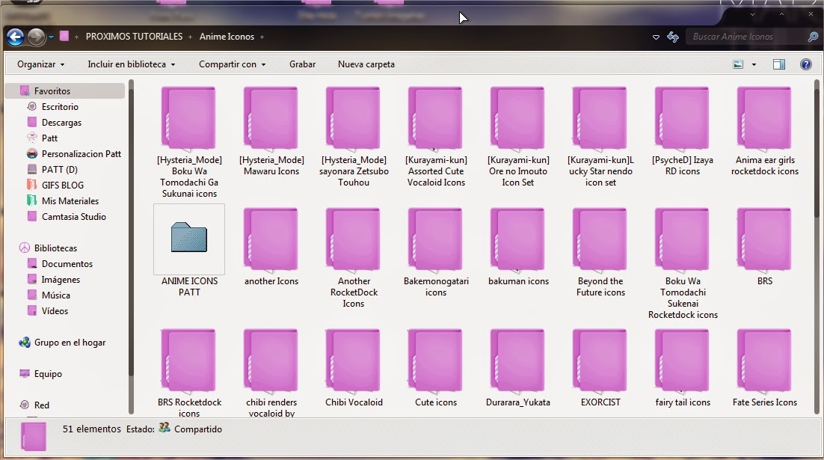Select another Icons folder
Viewport: 824px width, 460px height.
point(271,246)
